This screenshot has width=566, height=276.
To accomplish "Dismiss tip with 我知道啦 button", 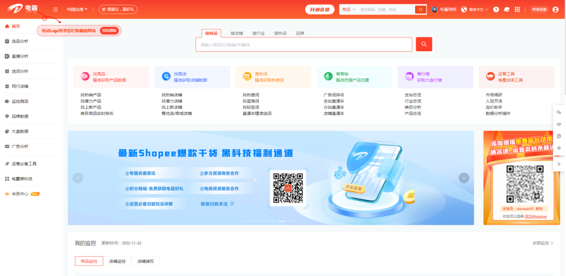I will (109, 31).
